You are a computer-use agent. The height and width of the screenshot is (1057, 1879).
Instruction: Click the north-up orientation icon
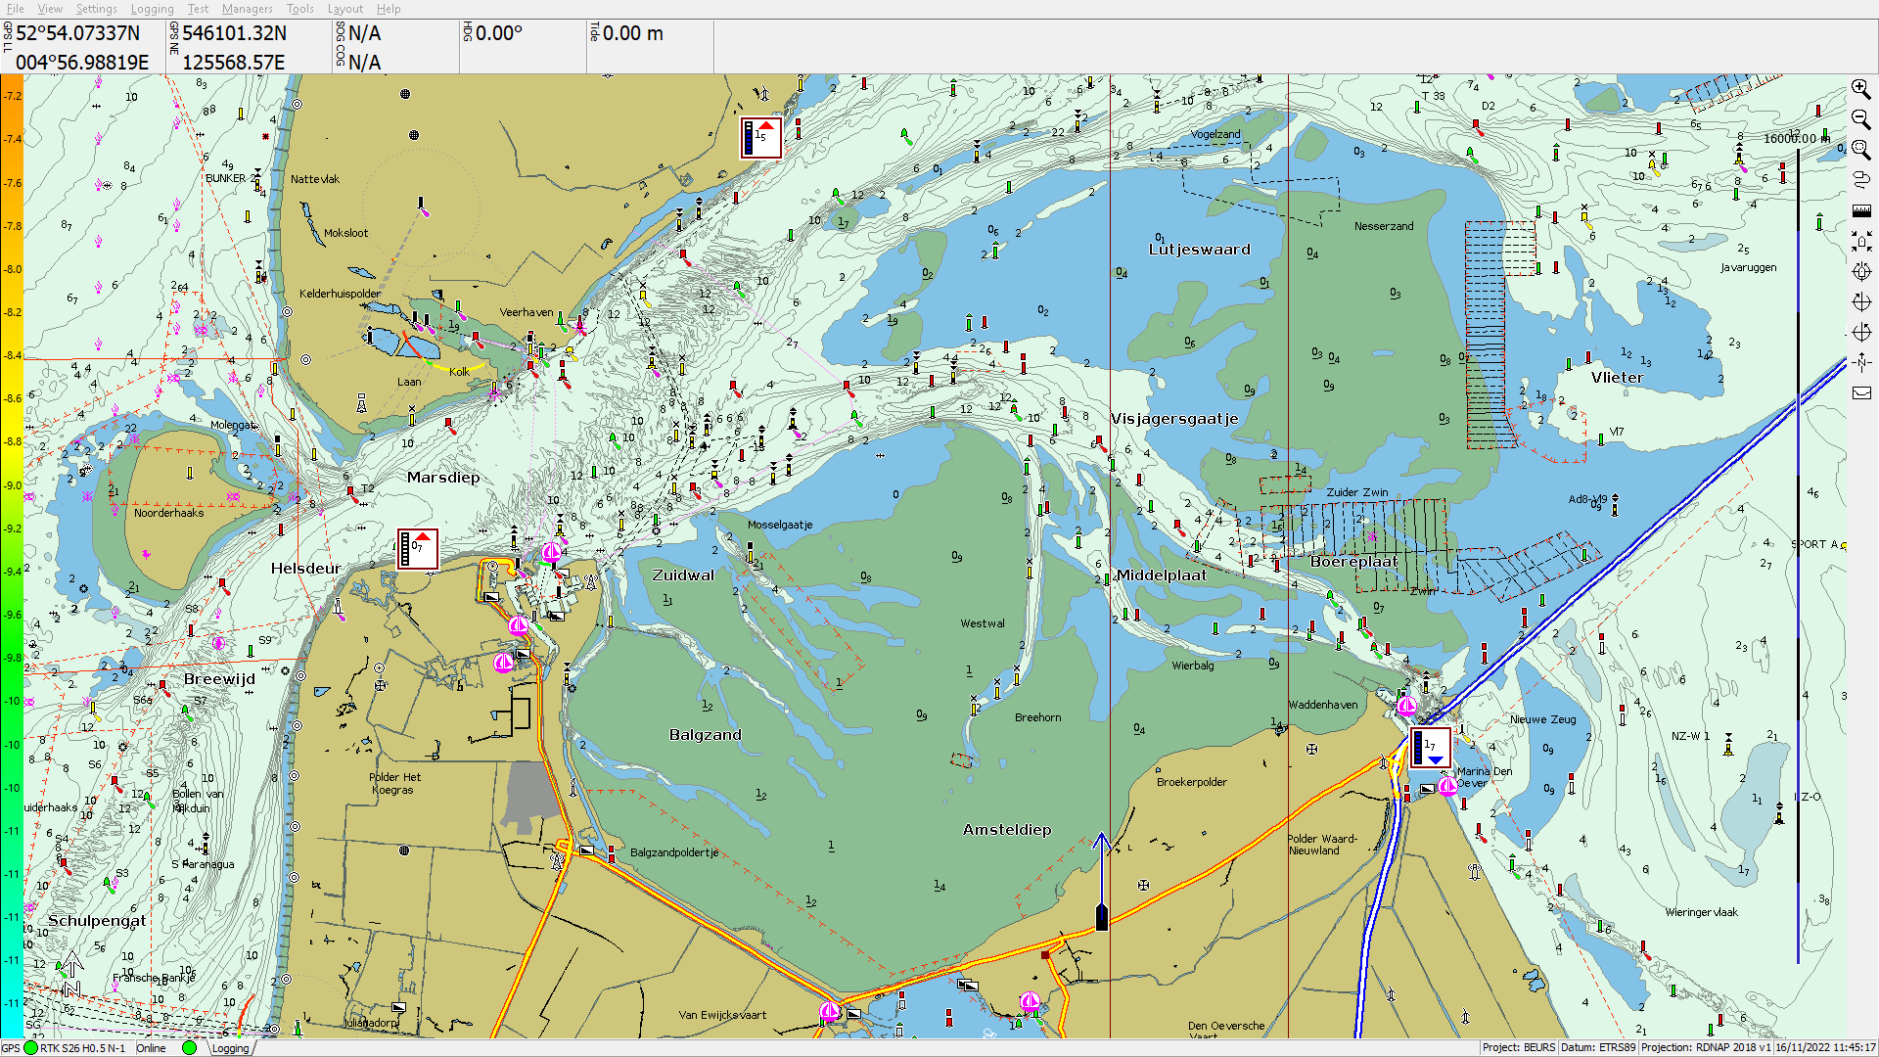1860,362
